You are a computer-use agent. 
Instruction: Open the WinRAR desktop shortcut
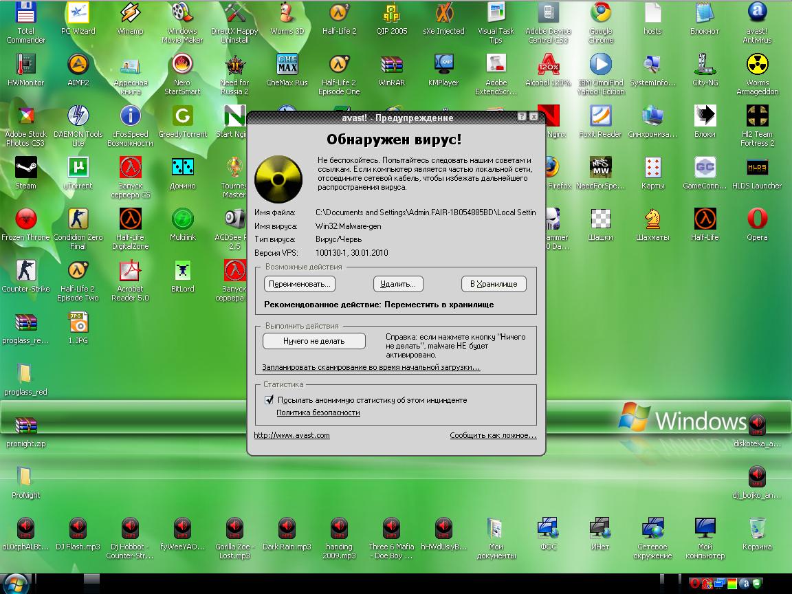coord(391,65)
